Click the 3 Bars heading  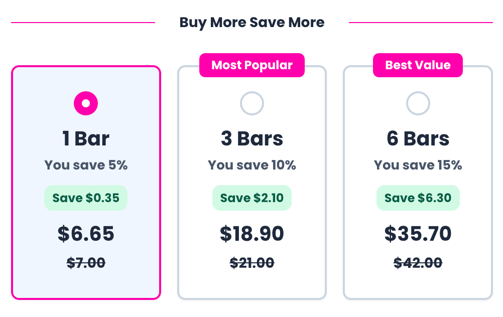[x=252, y=138]
